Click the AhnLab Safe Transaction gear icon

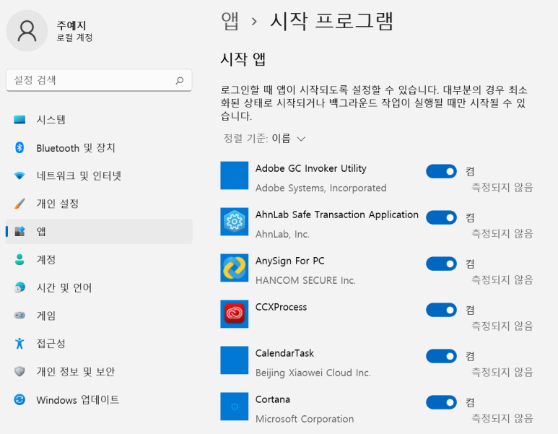(234, 222)
